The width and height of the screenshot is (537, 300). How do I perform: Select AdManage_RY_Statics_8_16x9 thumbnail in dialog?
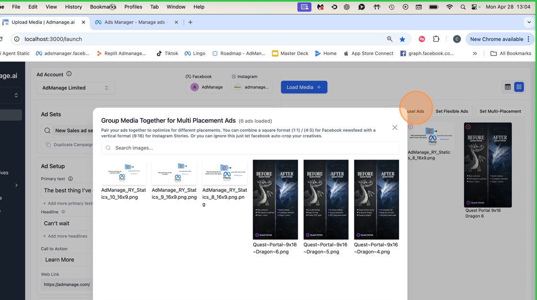click(x=225, y=173)
